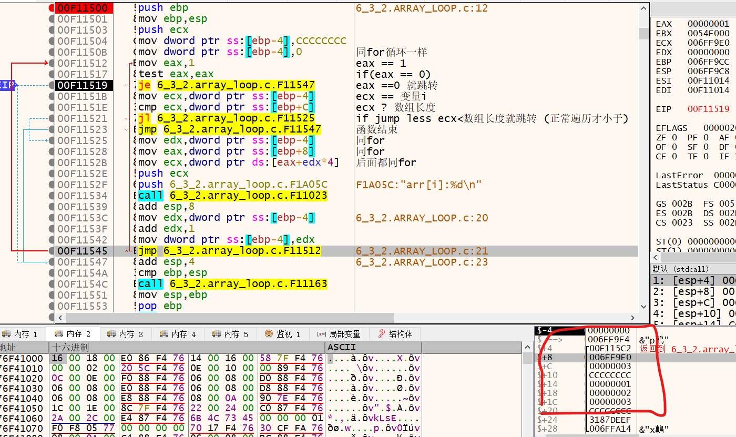The image size is (736, 437).
Task: Select the EBP register value 006FF9CC
Action: [x=709, y=62]
